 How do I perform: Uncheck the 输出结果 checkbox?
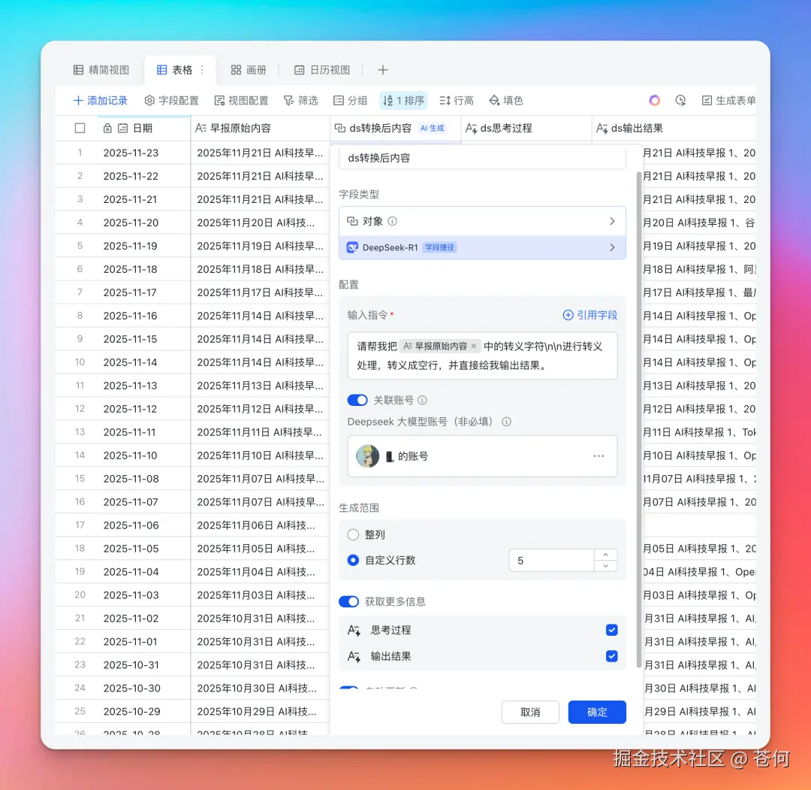tap(612, 656)
